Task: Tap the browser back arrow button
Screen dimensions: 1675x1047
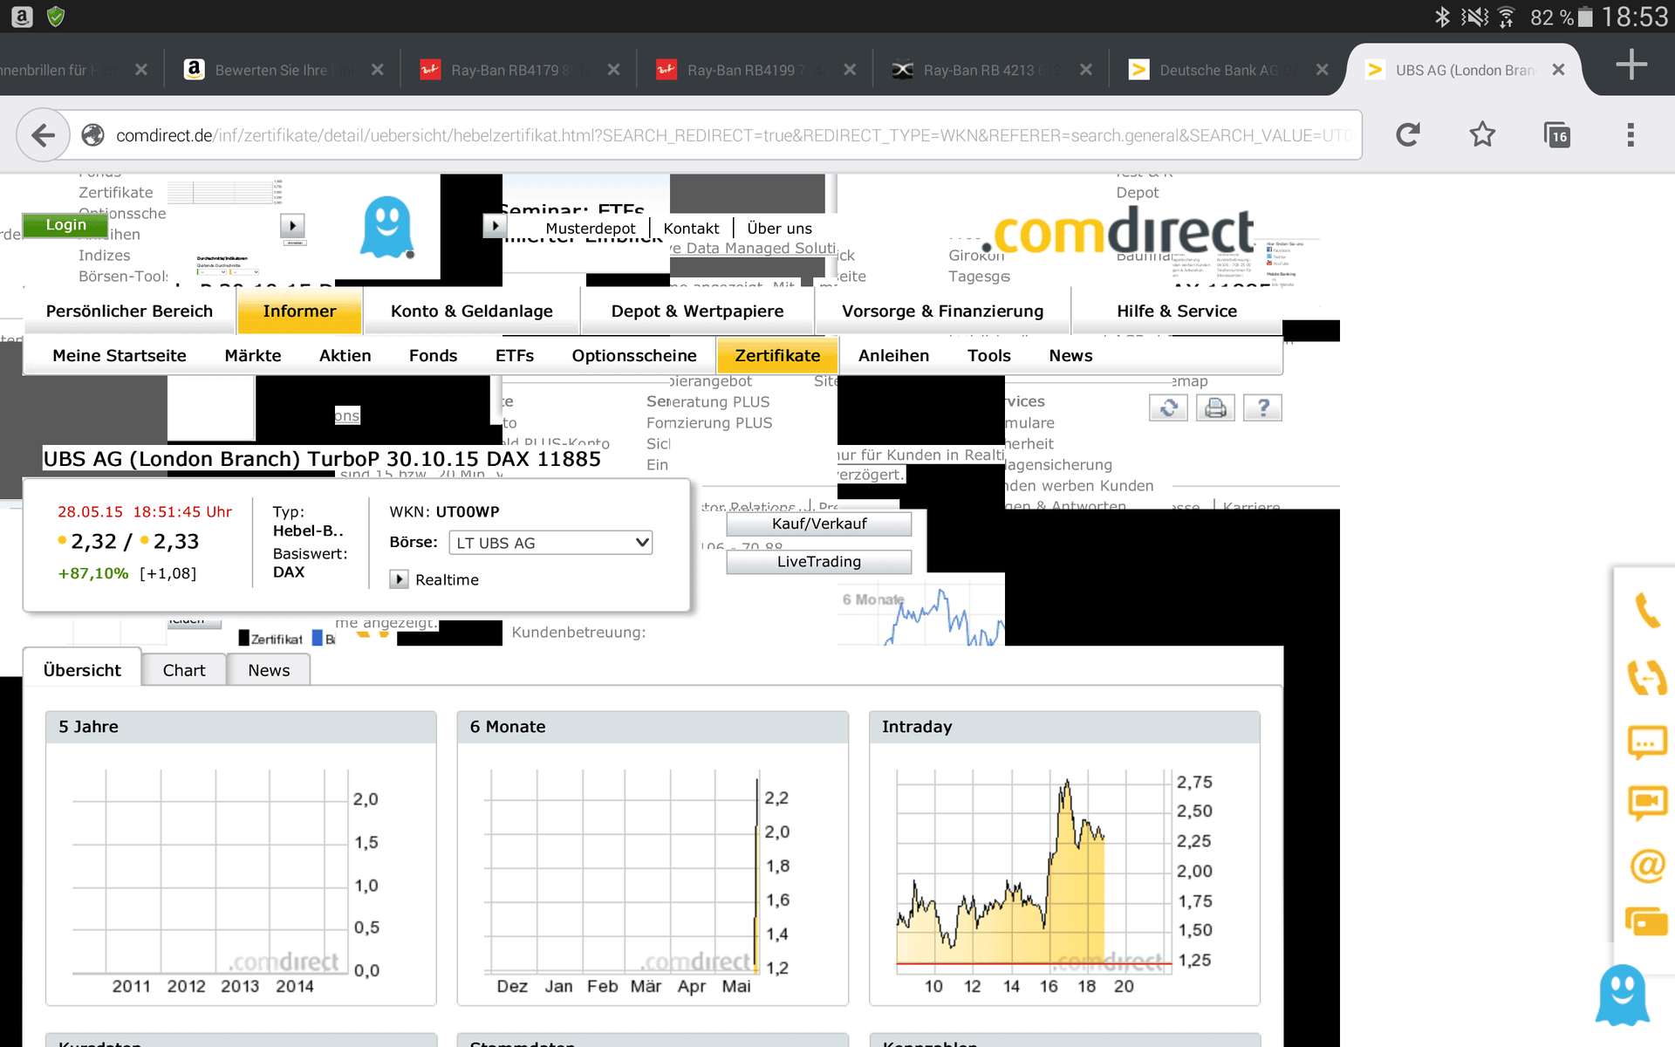Action: coord(43,135)
